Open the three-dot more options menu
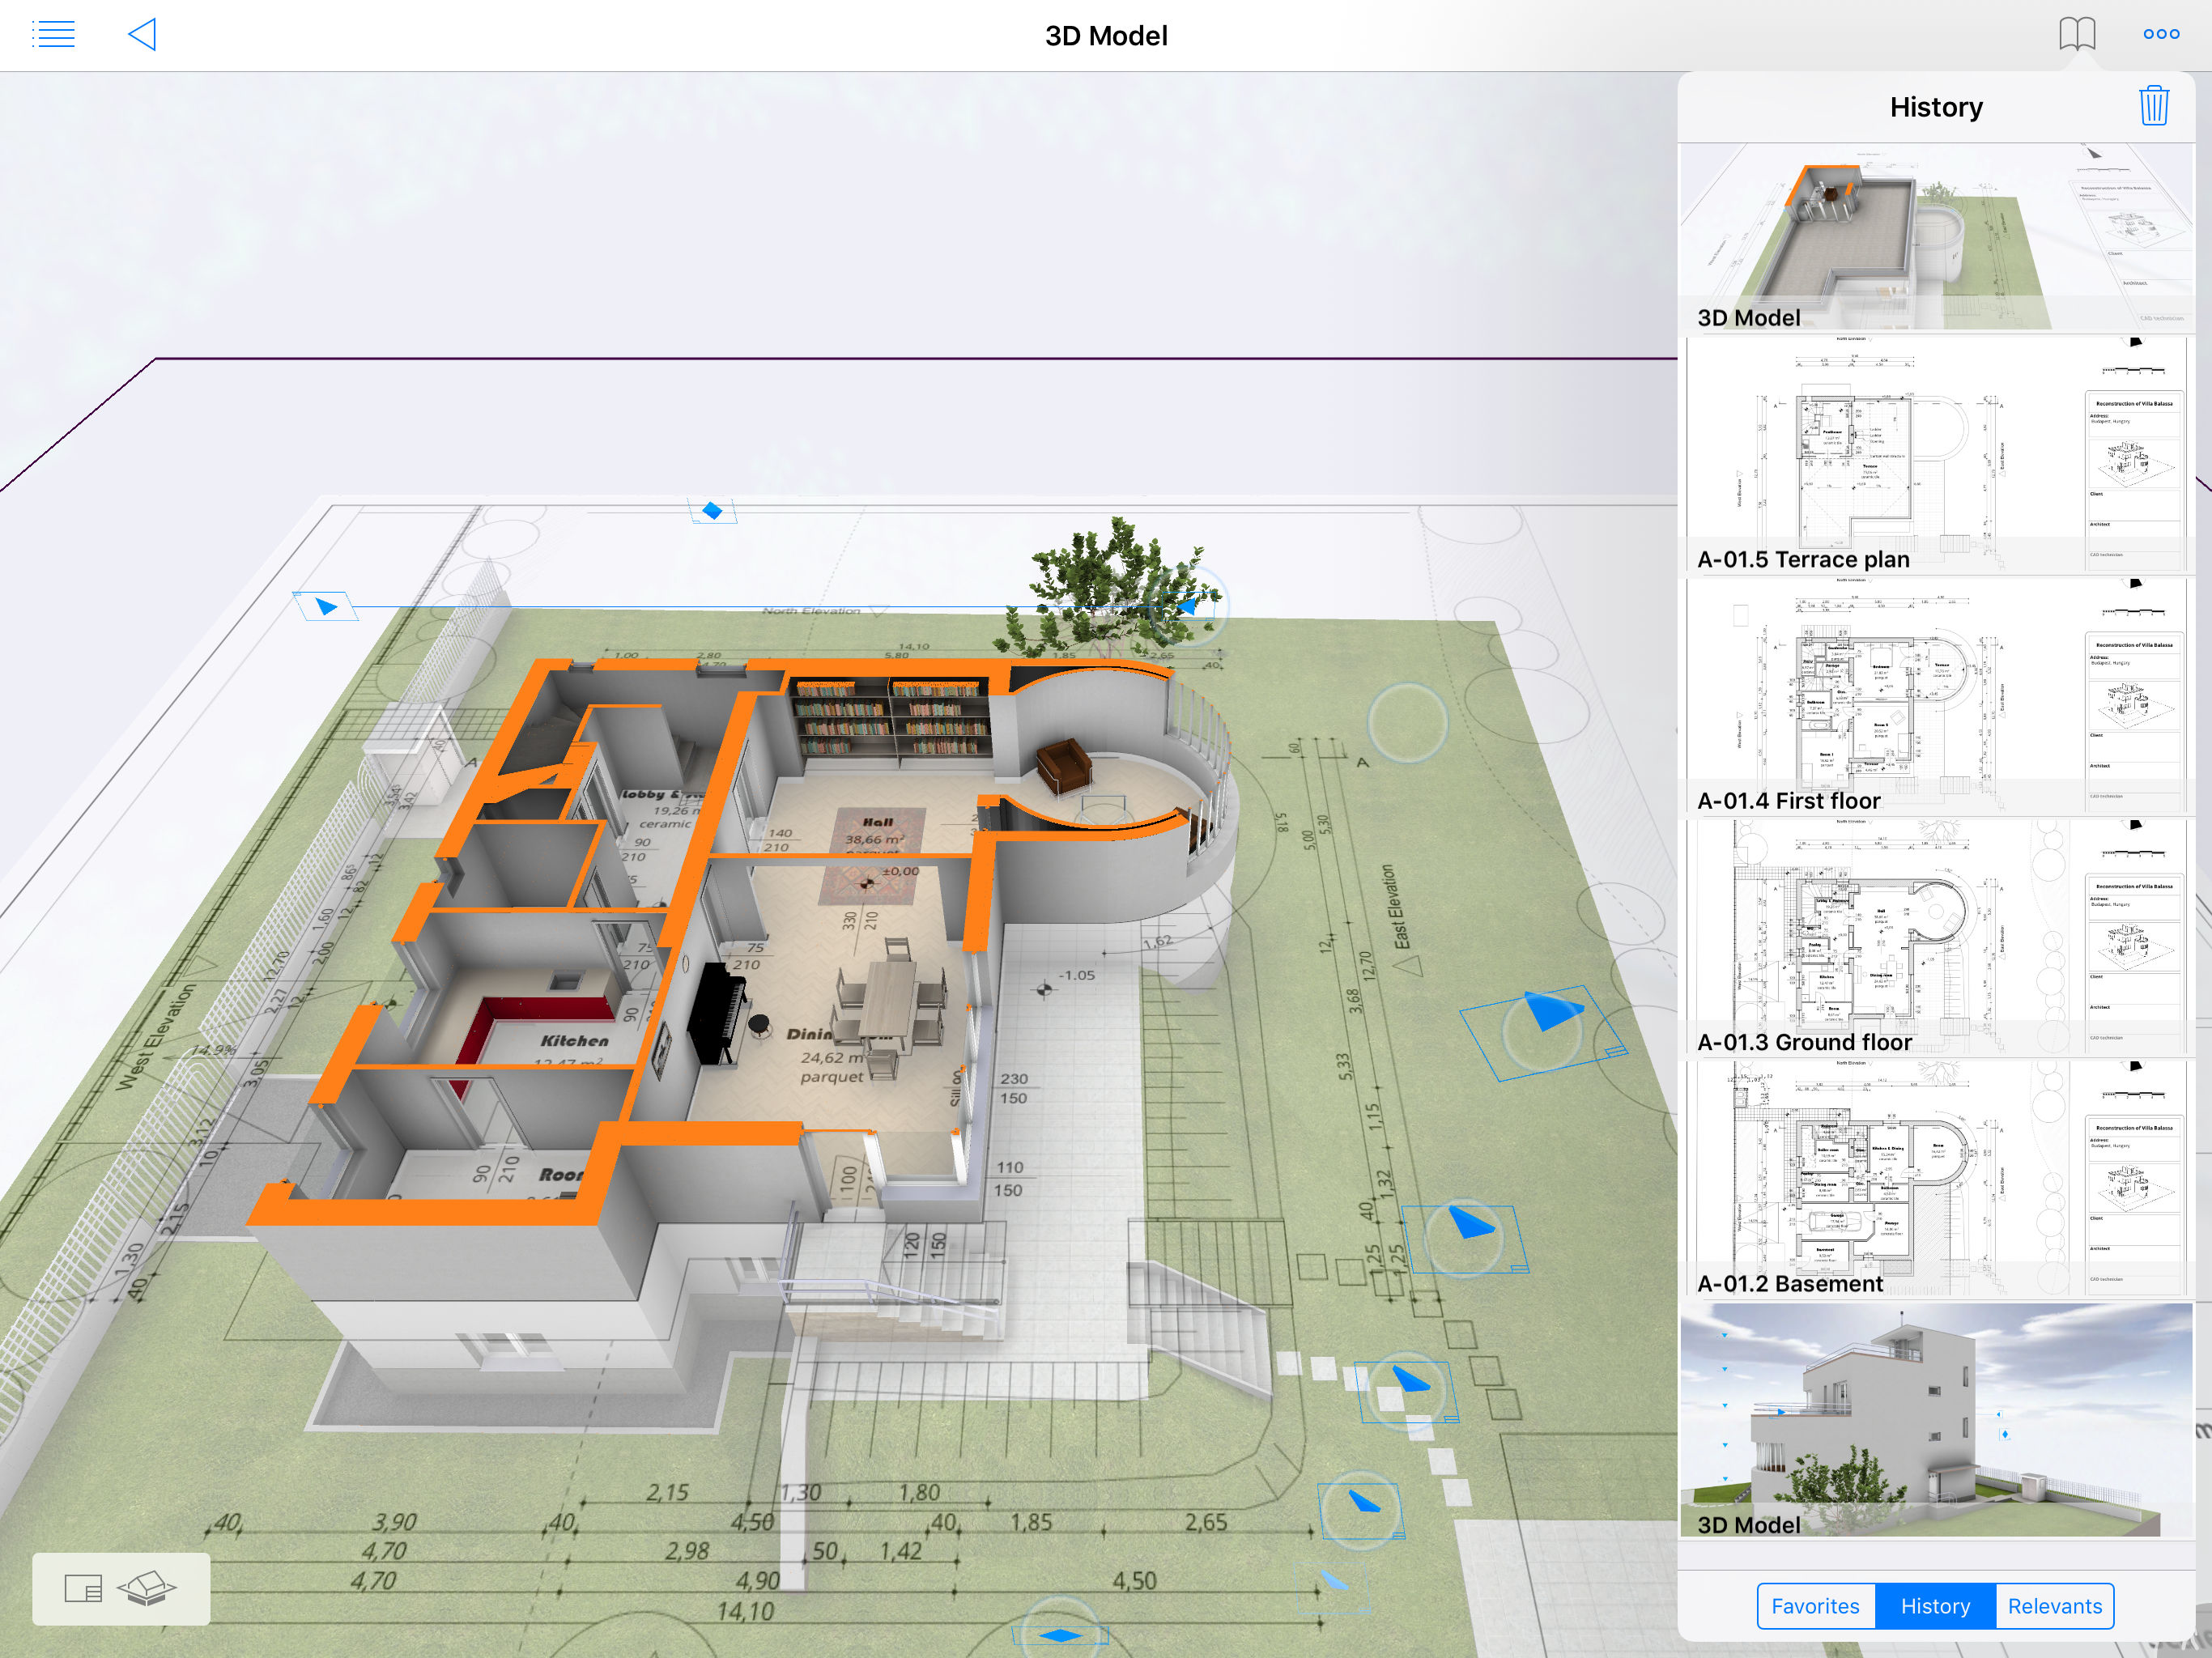Screen dimensions: 2212x1658 [2160, 34]
